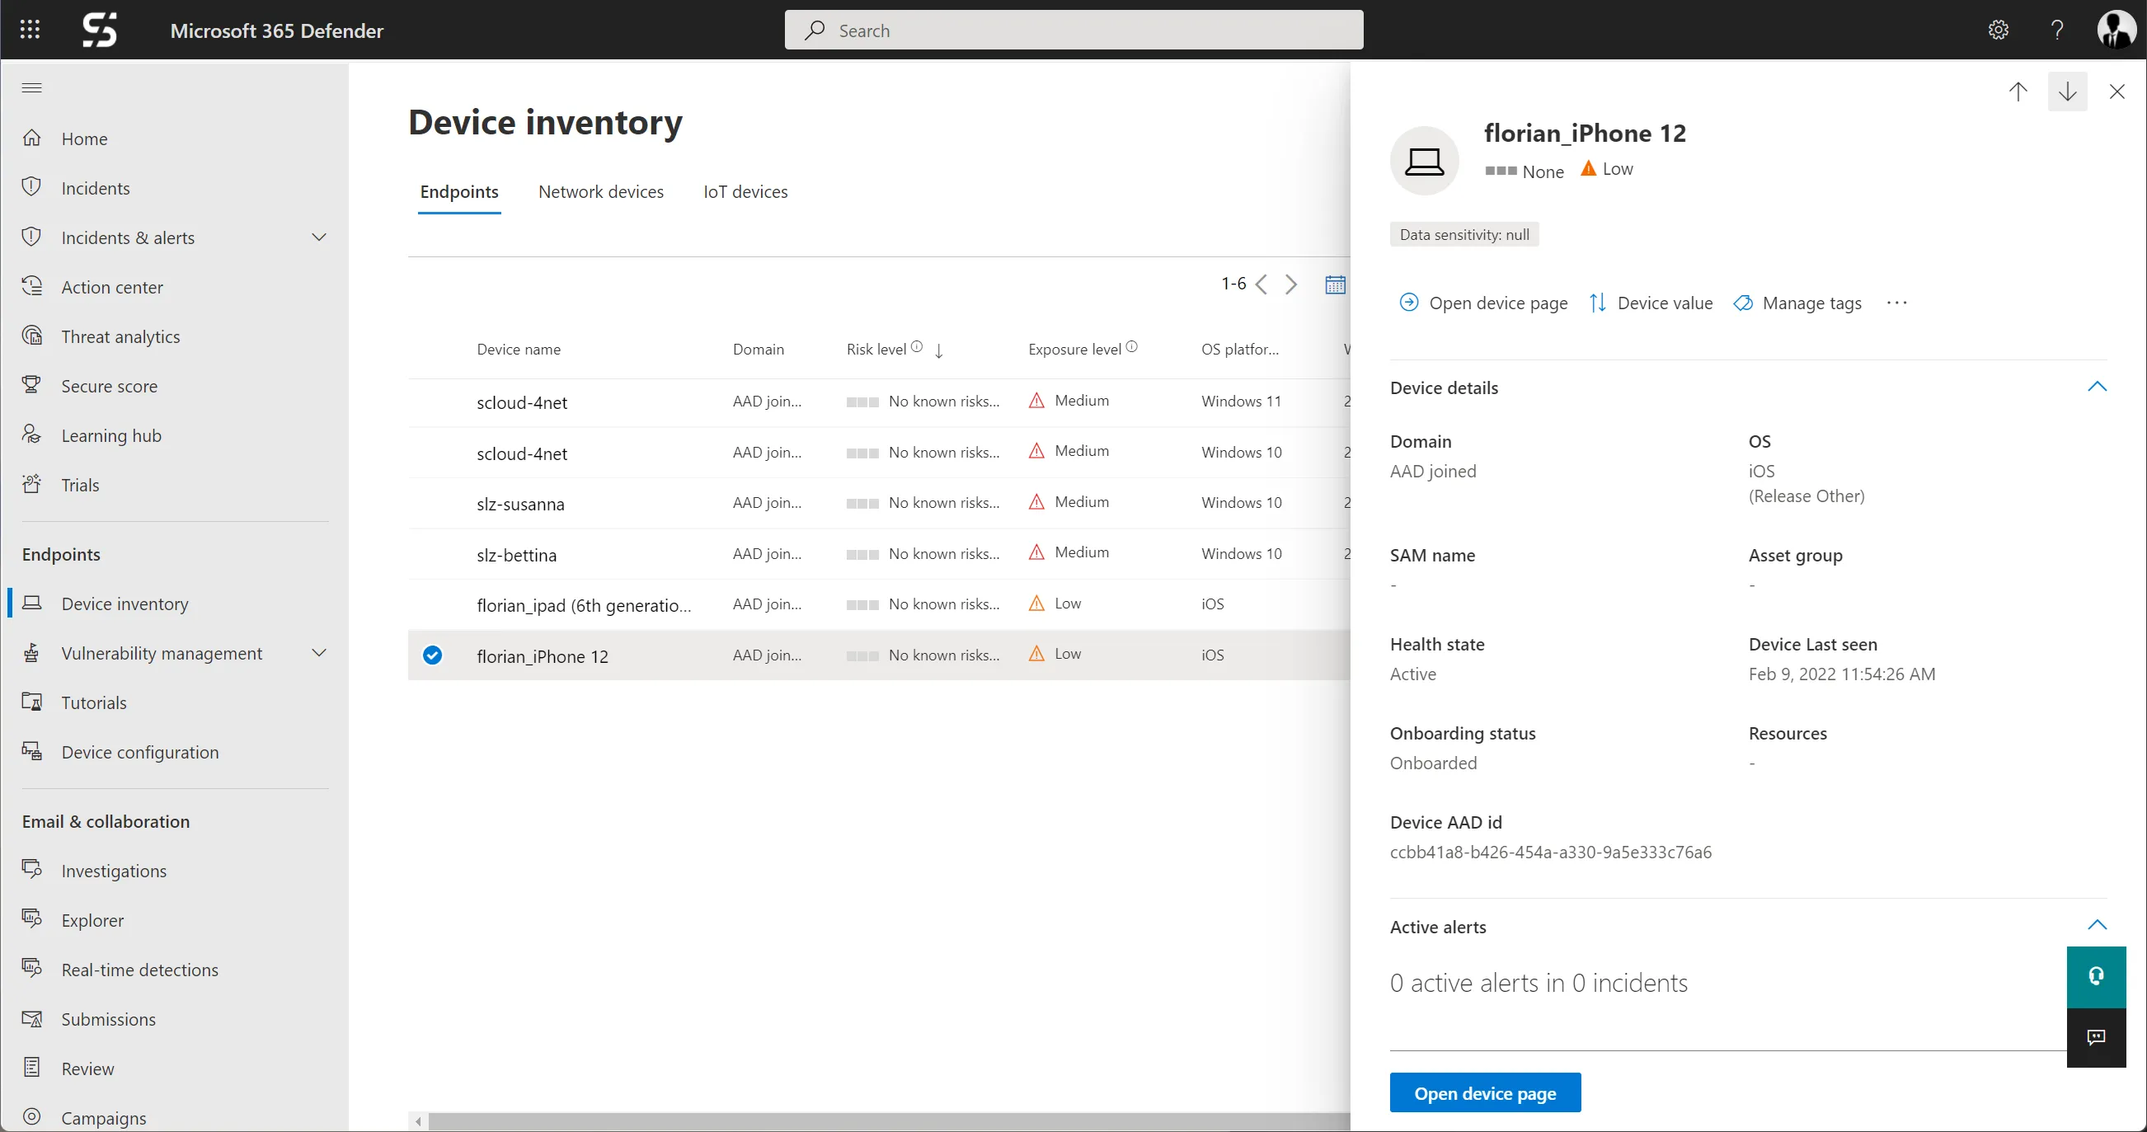Click the help question mark icon
Viewport: 2147px width, 1132px height.
click(2057, 30)
